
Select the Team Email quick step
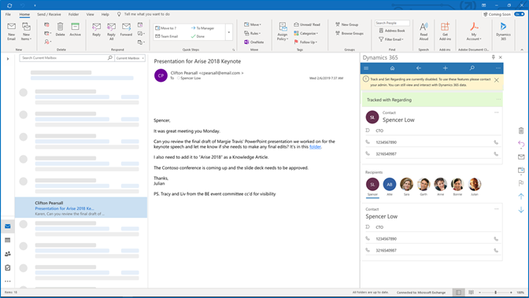coord(166,36)
